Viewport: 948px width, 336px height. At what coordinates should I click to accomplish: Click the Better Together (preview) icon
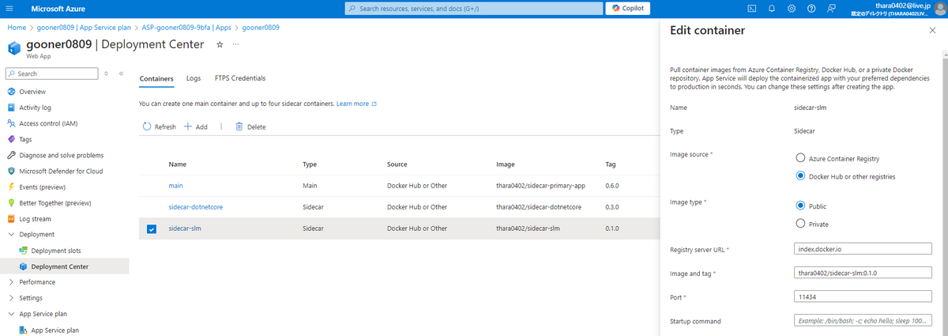[x=11, y=202]
